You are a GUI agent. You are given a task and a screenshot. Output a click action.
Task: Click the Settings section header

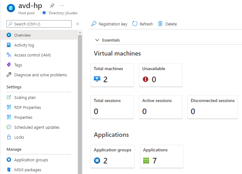(14, 87)
